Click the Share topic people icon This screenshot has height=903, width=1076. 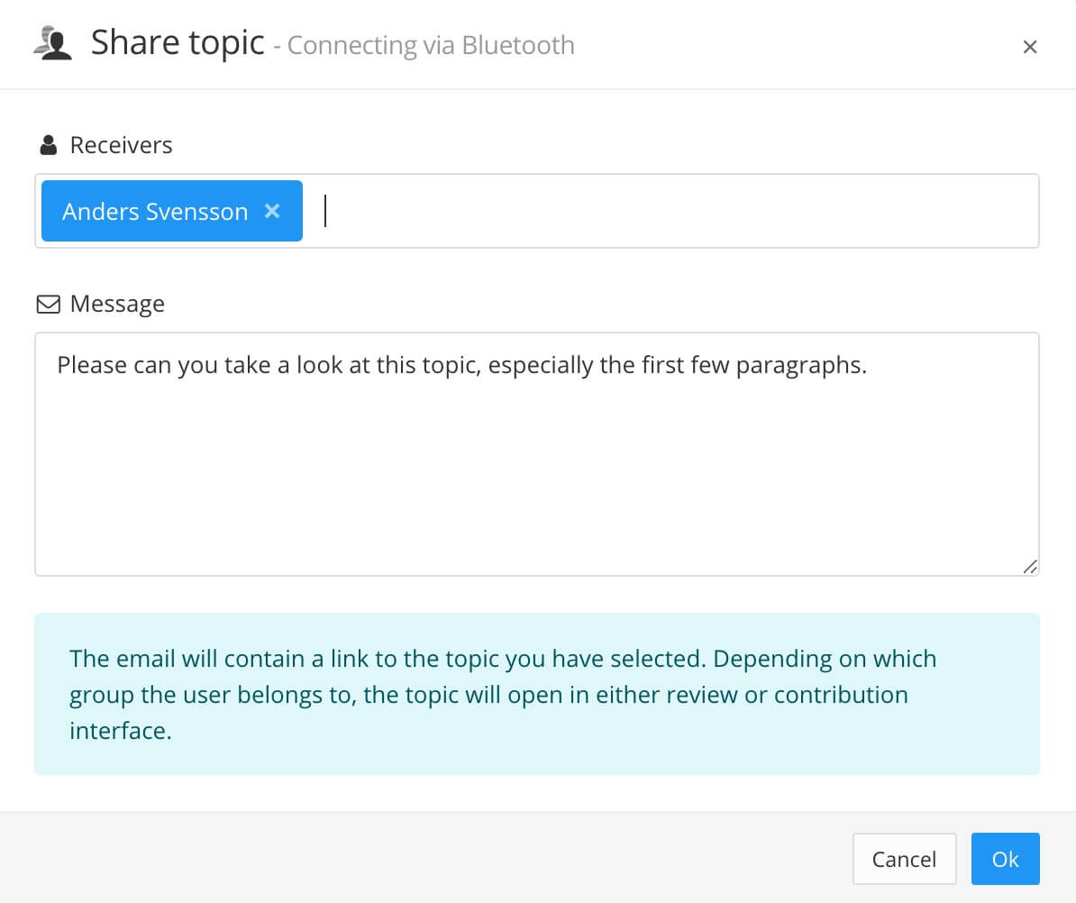click(x=54, y=41)
